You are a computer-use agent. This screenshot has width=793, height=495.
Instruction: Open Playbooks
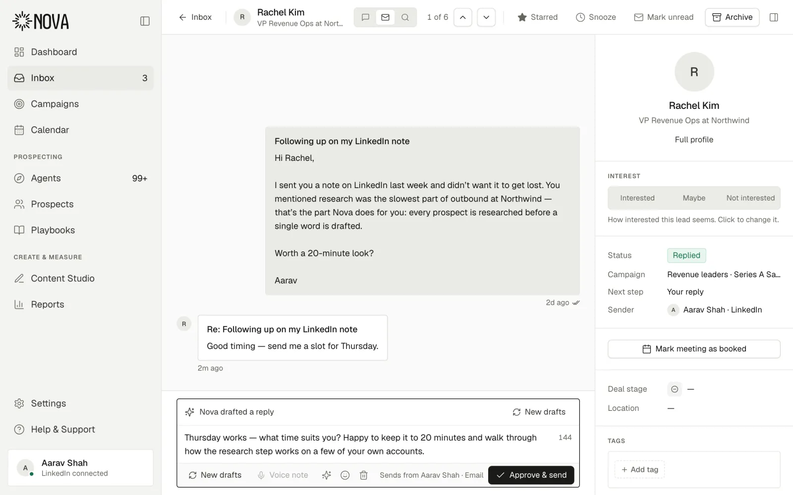coord(80,230)
